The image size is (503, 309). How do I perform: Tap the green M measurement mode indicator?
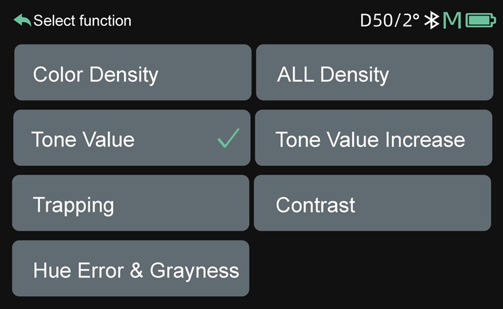coord(451,20)
